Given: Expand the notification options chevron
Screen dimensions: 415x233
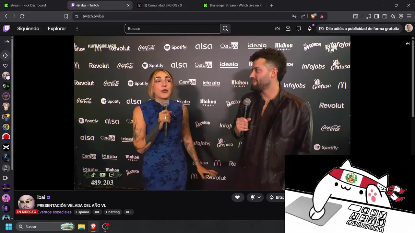Looking at the screenshot, I should 259,197.
